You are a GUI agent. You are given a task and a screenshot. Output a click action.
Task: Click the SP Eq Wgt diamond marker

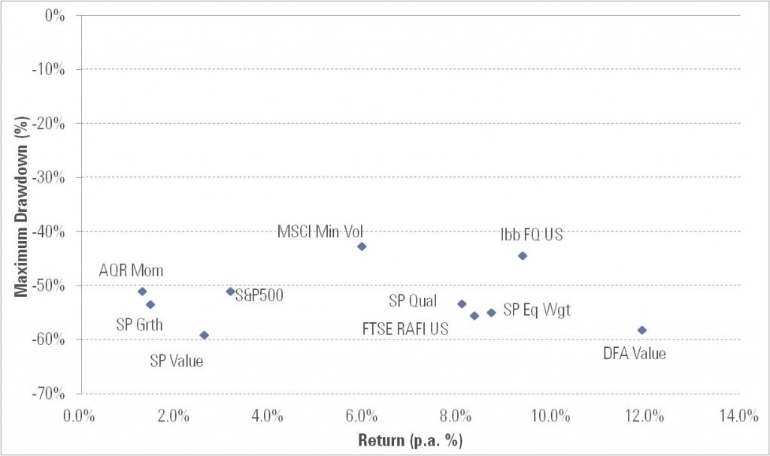491,313
